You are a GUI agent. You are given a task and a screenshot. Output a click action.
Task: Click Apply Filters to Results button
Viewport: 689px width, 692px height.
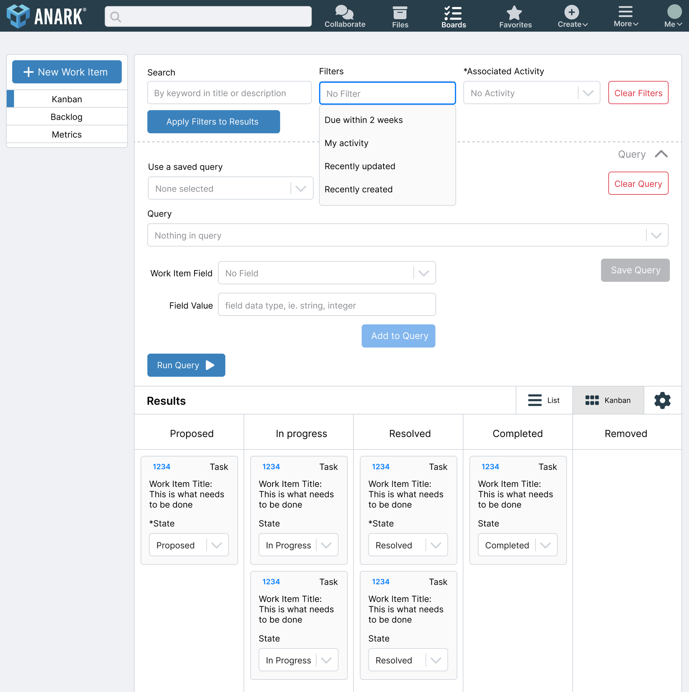tap(212, 122)
